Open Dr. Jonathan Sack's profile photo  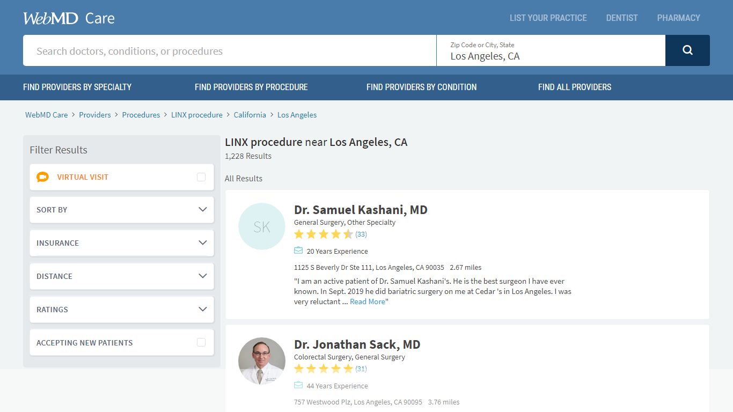click(x=262, y=361)
